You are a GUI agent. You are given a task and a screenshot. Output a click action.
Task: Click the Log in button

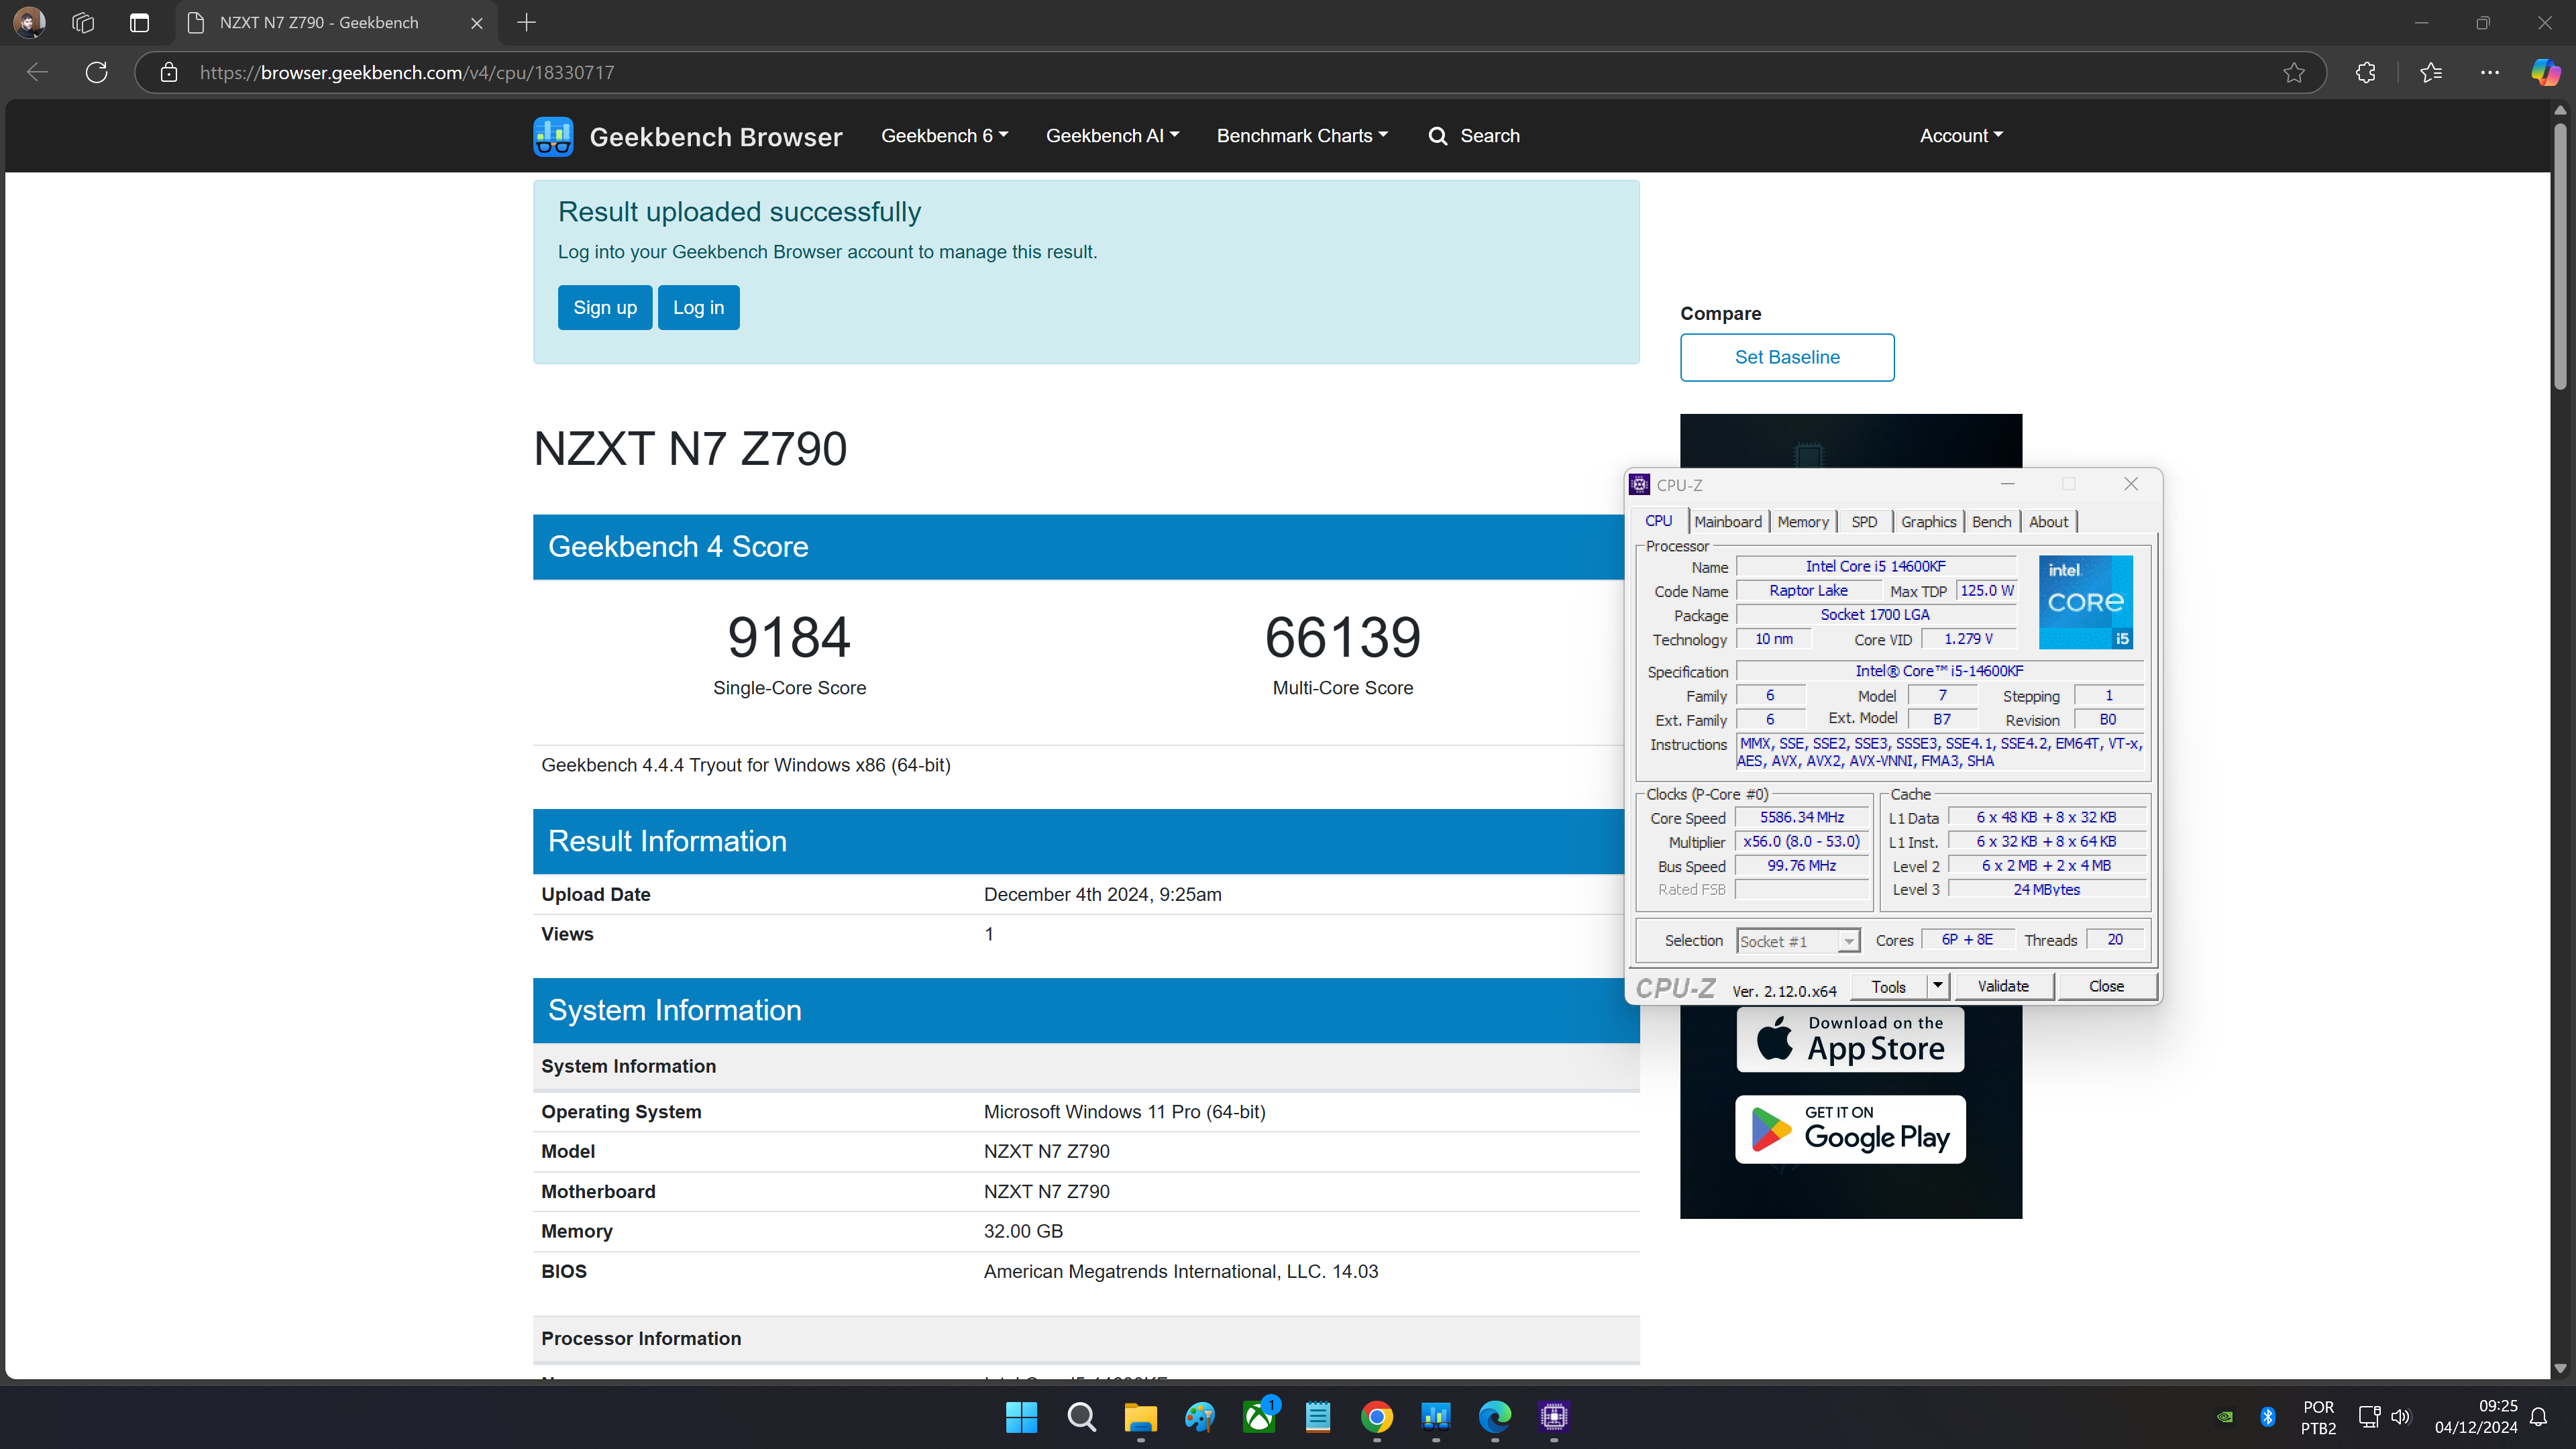[x=698, y=308]
